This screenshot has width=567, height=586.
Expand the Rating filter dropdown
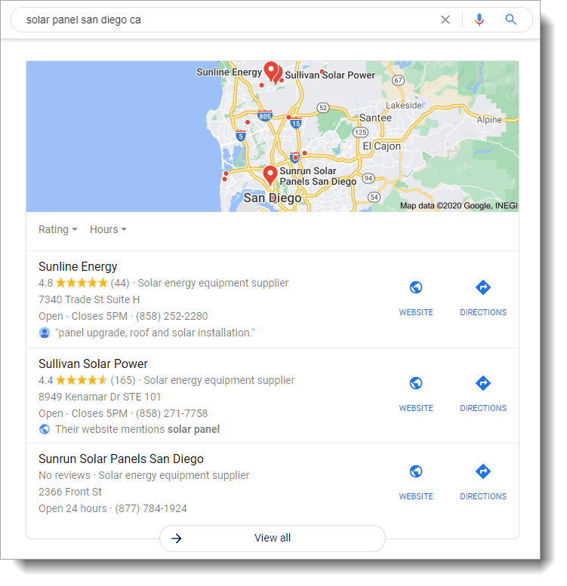[58, 229]
